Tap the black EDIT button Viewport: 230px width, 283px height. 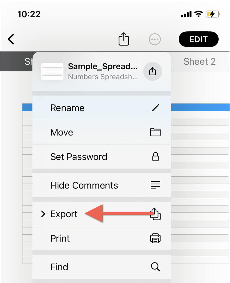point(198,39)
